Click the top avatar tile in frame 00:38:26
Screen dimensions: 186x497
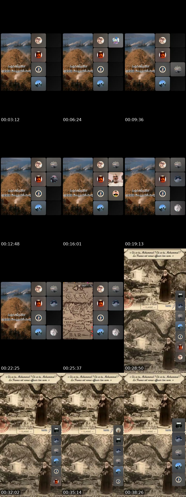[179, 425]
